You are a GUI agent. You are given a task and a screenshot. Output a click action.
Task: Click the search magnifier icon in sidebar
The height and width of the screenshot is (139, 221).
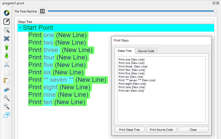pos(7,30)
